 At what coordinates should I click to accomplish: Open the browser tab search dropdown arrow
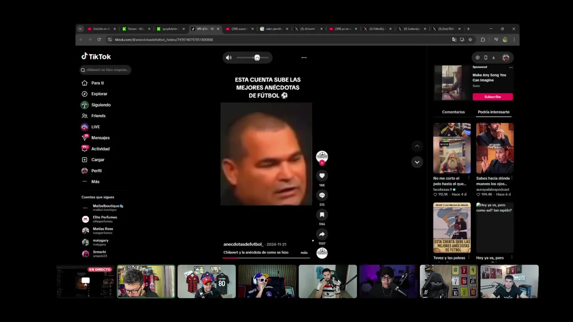point(80,29)
